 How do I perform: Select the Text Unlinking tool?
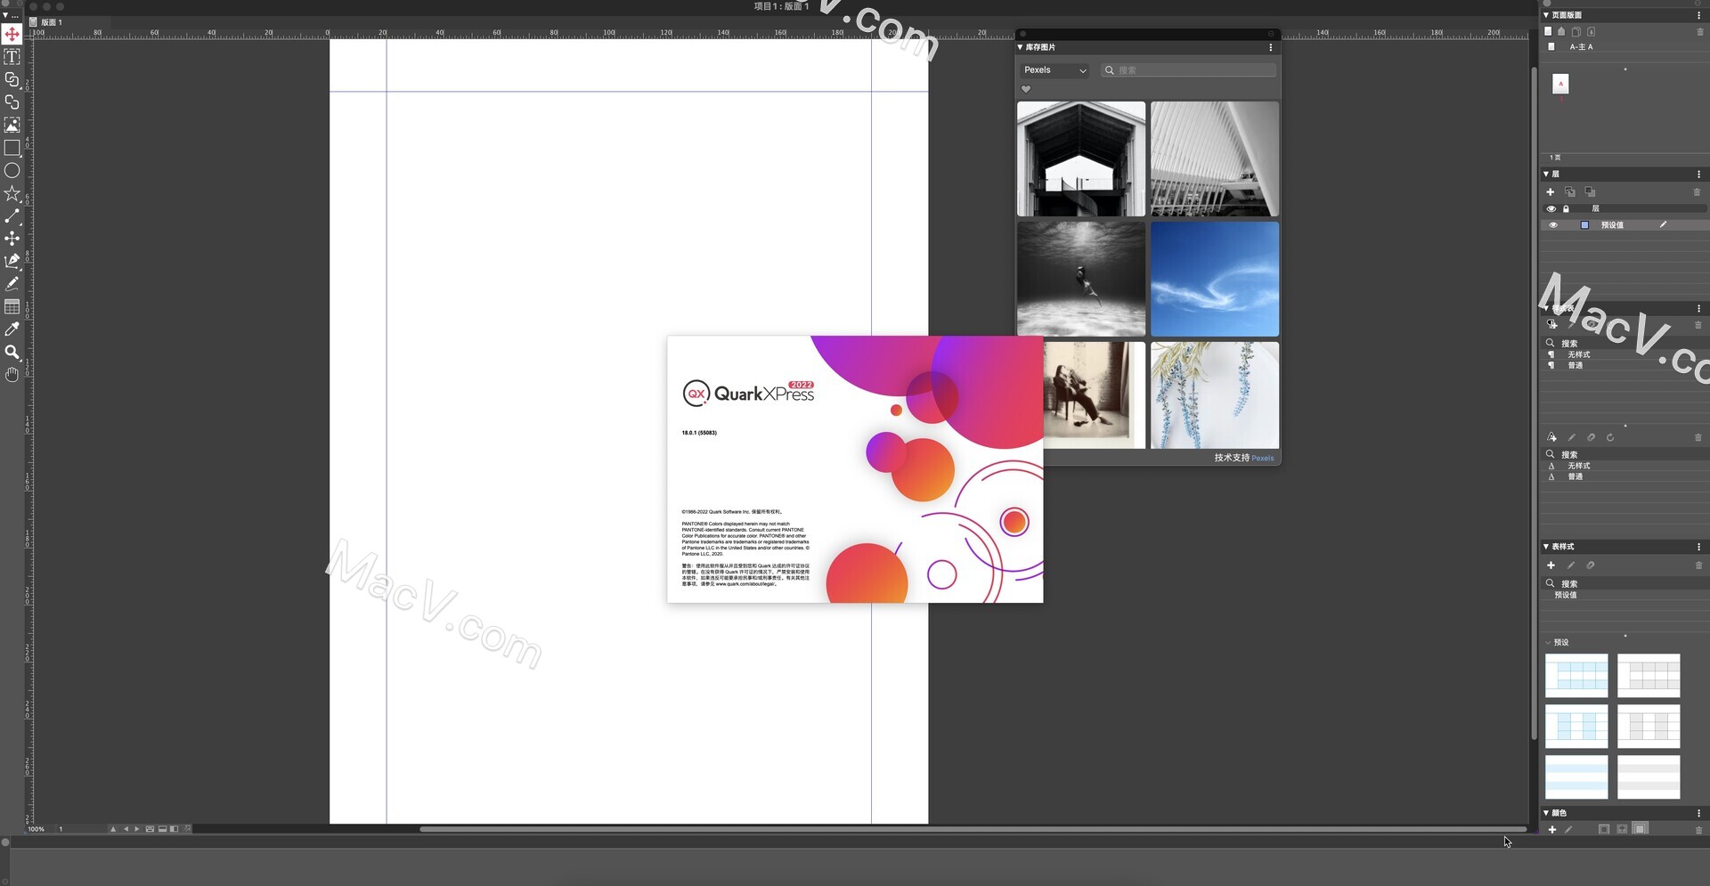click(12, 102)
